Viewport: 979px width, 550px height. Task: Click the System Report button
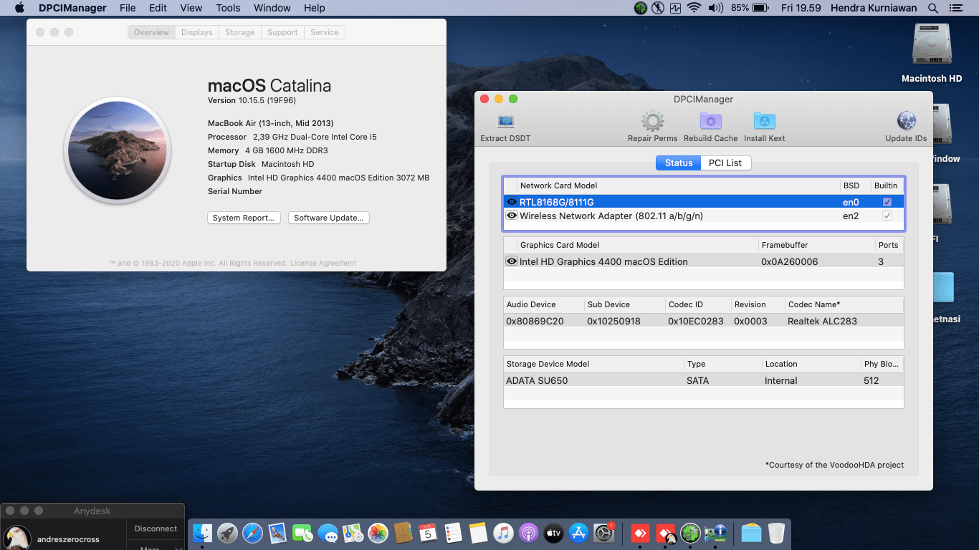(244, 218)
